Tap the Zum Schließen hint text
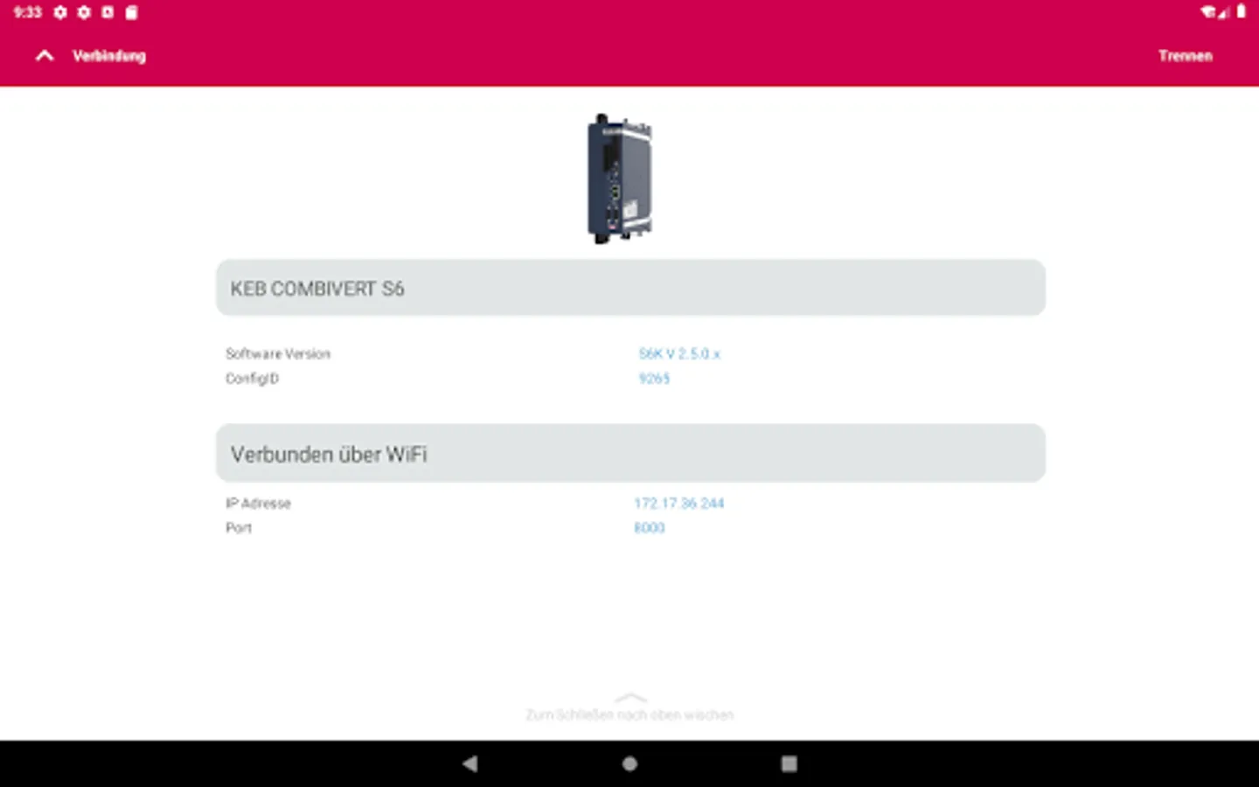Viewport: 1259px width, 787px height. pyautogui.click(x=629, y=715)
